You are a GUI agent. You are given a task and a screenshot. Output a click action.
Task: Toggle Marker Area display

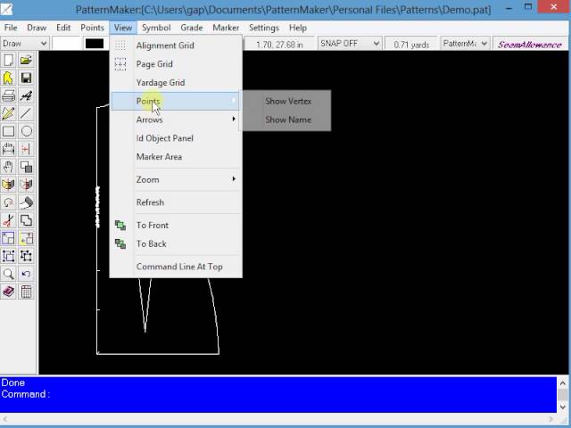[176, 157]
